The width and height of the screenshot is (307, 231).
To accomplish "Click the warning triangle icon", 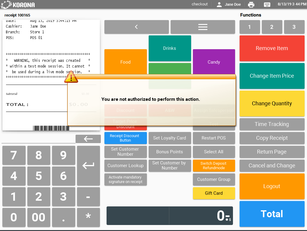I will [71, 77].
